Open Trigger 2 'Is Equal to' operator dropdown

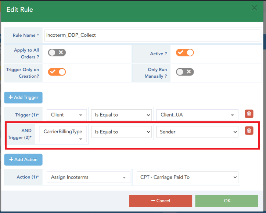[x=121, y=132]
